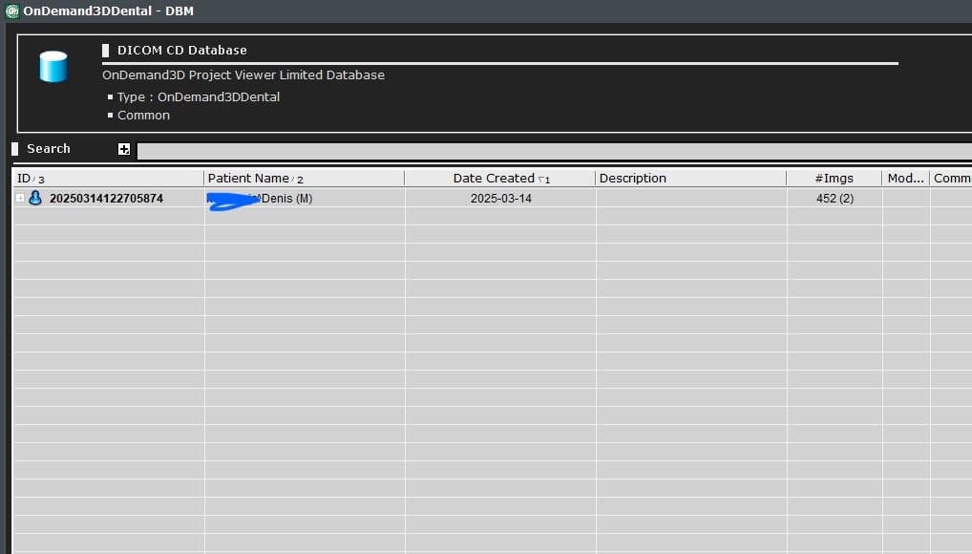Sort by the Date Created column header

click(499, 179)
